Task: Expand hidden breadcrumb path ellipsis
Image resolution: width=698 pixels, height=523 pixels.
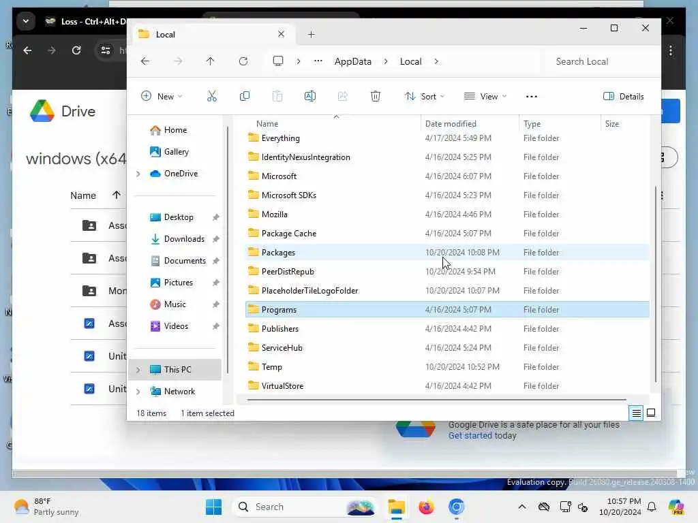Action: [318, 61]
